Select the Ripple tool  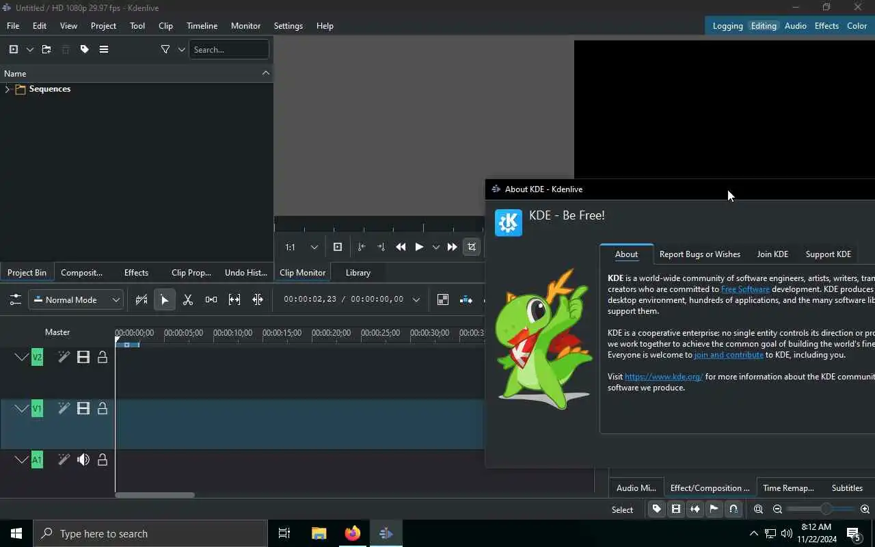pyautogui.click(x=258, y=299)
